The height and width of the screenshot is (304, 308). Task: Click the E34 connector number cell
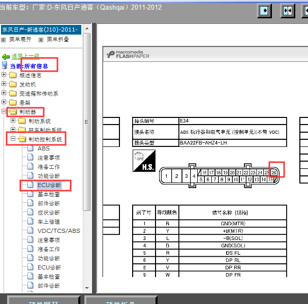pos(233,121)
